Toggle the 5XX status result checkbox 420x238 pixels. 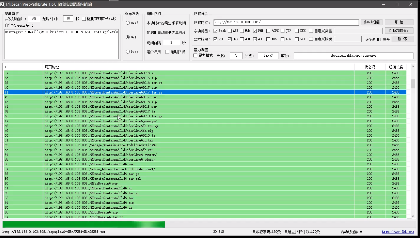coord(297,39)
